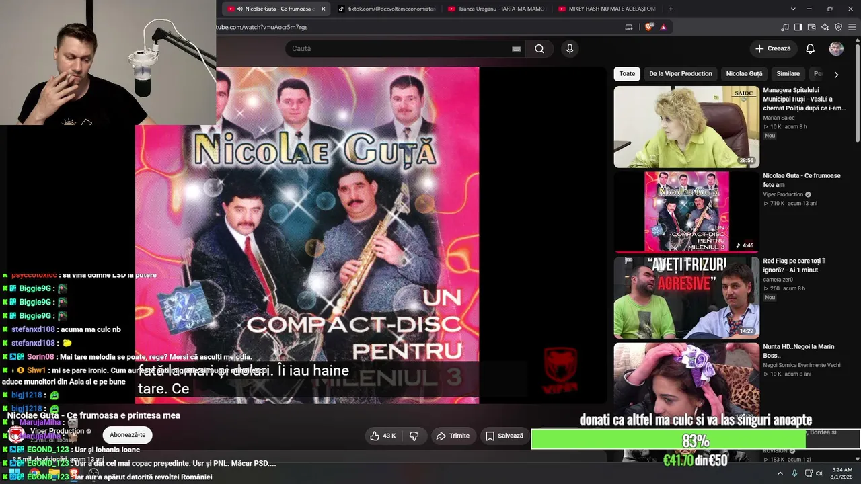The width and height of the screenshot is (861, 484).
Task: Click the taskbar clock showing 3:24 AM
Action: click(841, 473)
